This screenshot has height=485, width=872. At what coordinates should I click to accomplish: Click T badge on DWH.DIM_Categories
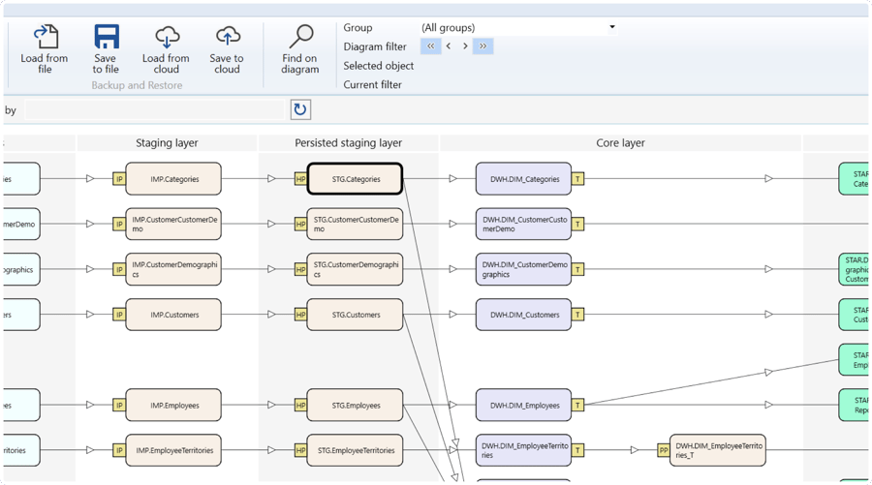pos(577,179)
